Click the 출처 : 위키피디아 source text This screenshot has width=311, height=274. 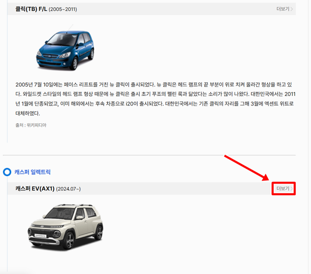point(31,125)
